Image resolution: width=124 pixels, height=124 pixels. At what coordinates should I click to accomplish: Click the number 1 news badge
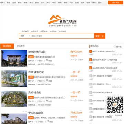pos(91,51)
